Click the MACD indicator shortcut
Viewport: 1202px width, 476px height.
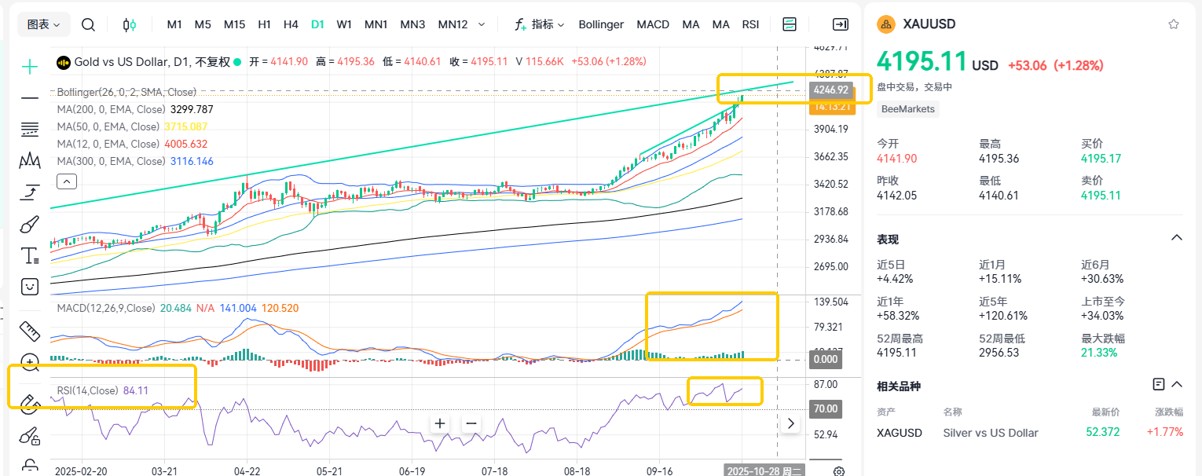[653, 24]
